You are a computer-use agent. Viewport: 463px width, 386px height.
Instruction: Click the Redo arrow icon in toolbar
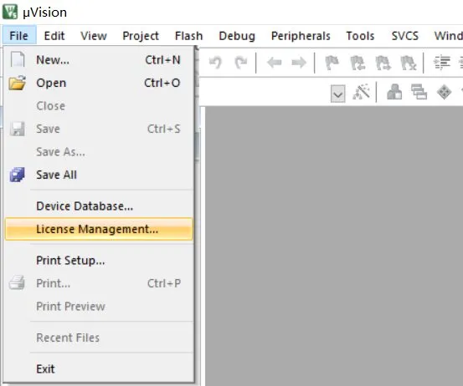pos(240,63)
